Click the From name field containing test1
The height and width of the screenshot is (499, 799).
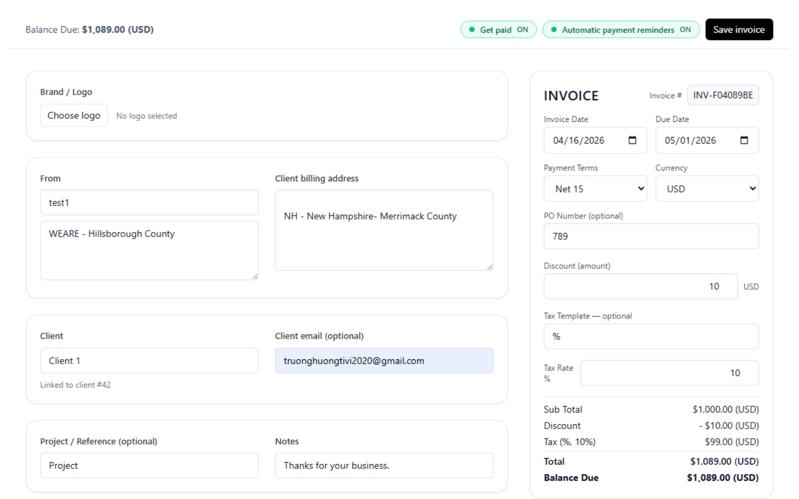coord(149,202)
